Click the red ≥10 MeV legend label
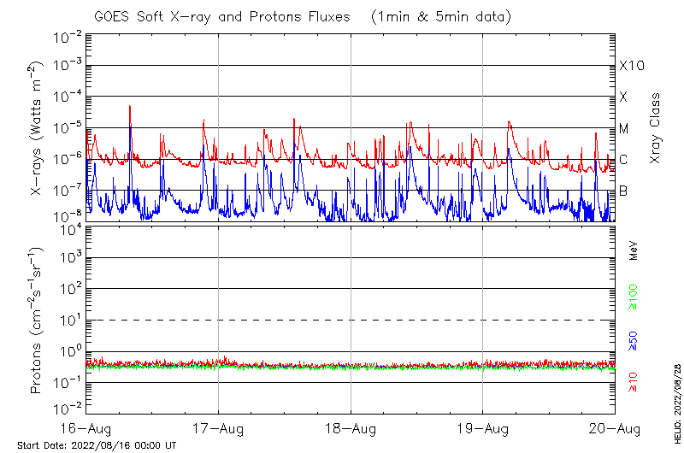The width and height of the screenshot is (684, 453). pos(634,381)
